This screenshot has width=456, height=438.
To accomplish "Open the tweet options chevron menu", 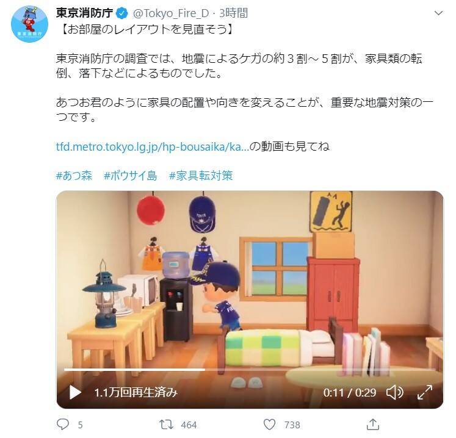I will (x=438, y=13).
